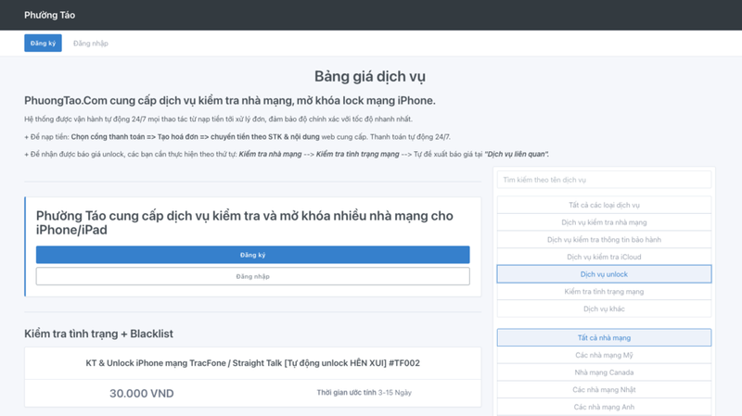The width and height of the screenshot is (742, 416).
Task: Click the Chọn cổng thanh toán instruction text
Action: pyautogui.click(x=195, y=136)
